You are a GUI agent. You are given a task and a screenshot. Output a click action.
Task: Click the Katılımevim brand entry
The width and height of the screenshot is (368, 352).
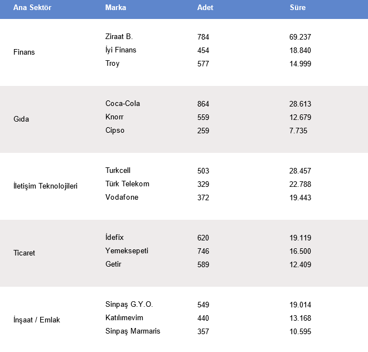pos(124,318)
